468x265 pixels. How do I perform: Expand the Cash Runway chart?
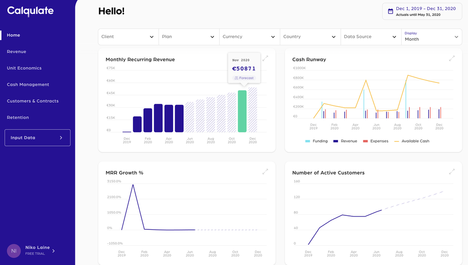[452, 59]
